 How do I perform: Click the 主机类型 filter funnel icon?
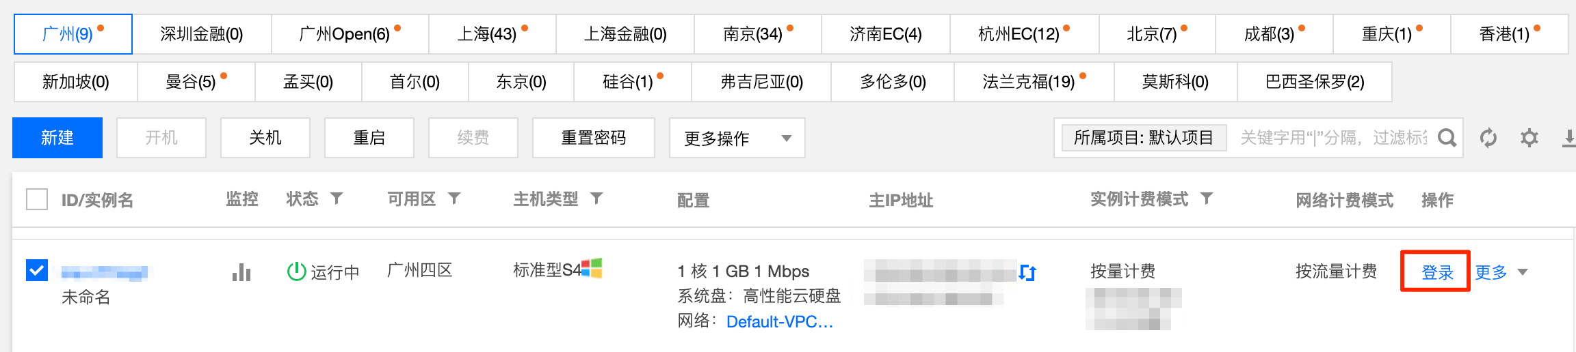coord(596,199)
